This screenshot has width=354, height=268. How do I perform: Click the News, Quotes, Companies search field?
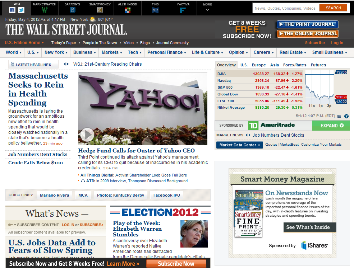click(286, 8)
